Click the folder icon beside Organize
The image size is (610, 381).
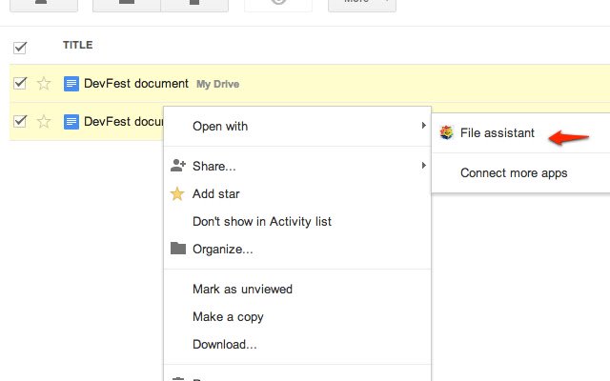pyautogui.click(x=178, y=248)
